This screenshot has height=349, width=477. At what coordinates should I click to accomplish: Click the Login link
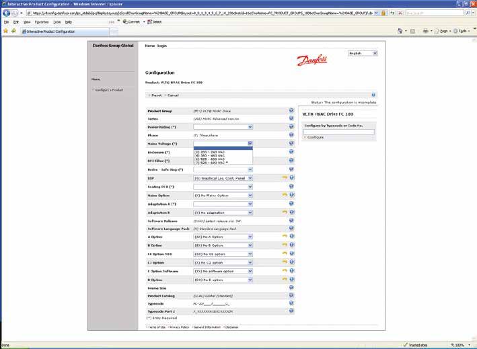162,46
